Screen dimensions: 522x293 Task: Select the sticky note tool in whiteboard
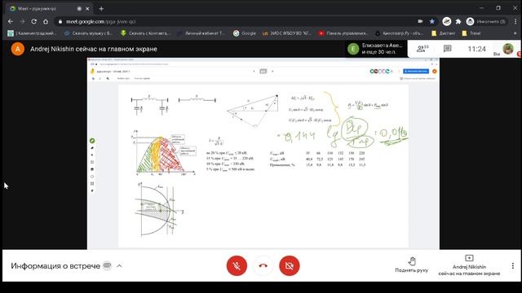[x=92, y=163]
